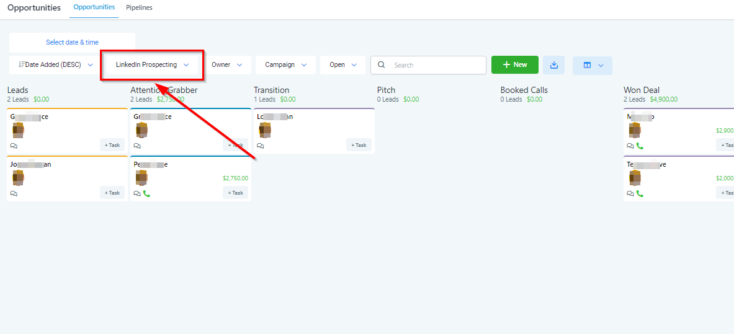This screenshot has width=734, height=334.
Task: Expand the Owner filter dropdown
Action: point(226,65)
